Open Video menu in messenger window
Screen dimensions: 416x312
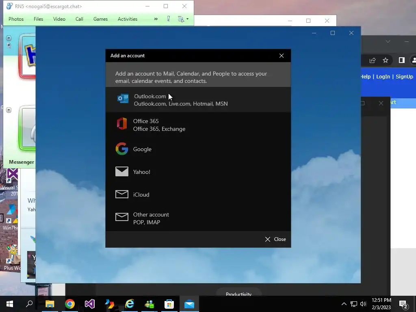click(59, 19)
